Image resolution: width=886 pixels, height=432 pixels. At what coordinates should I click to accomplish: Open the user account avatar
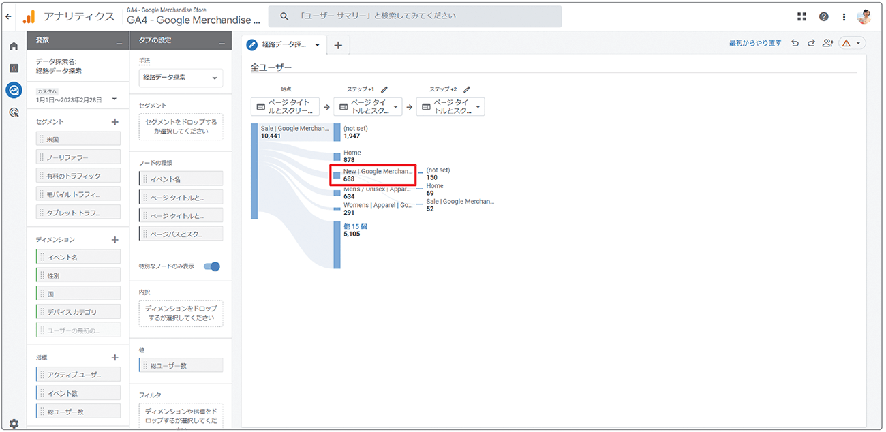[864, 16]
